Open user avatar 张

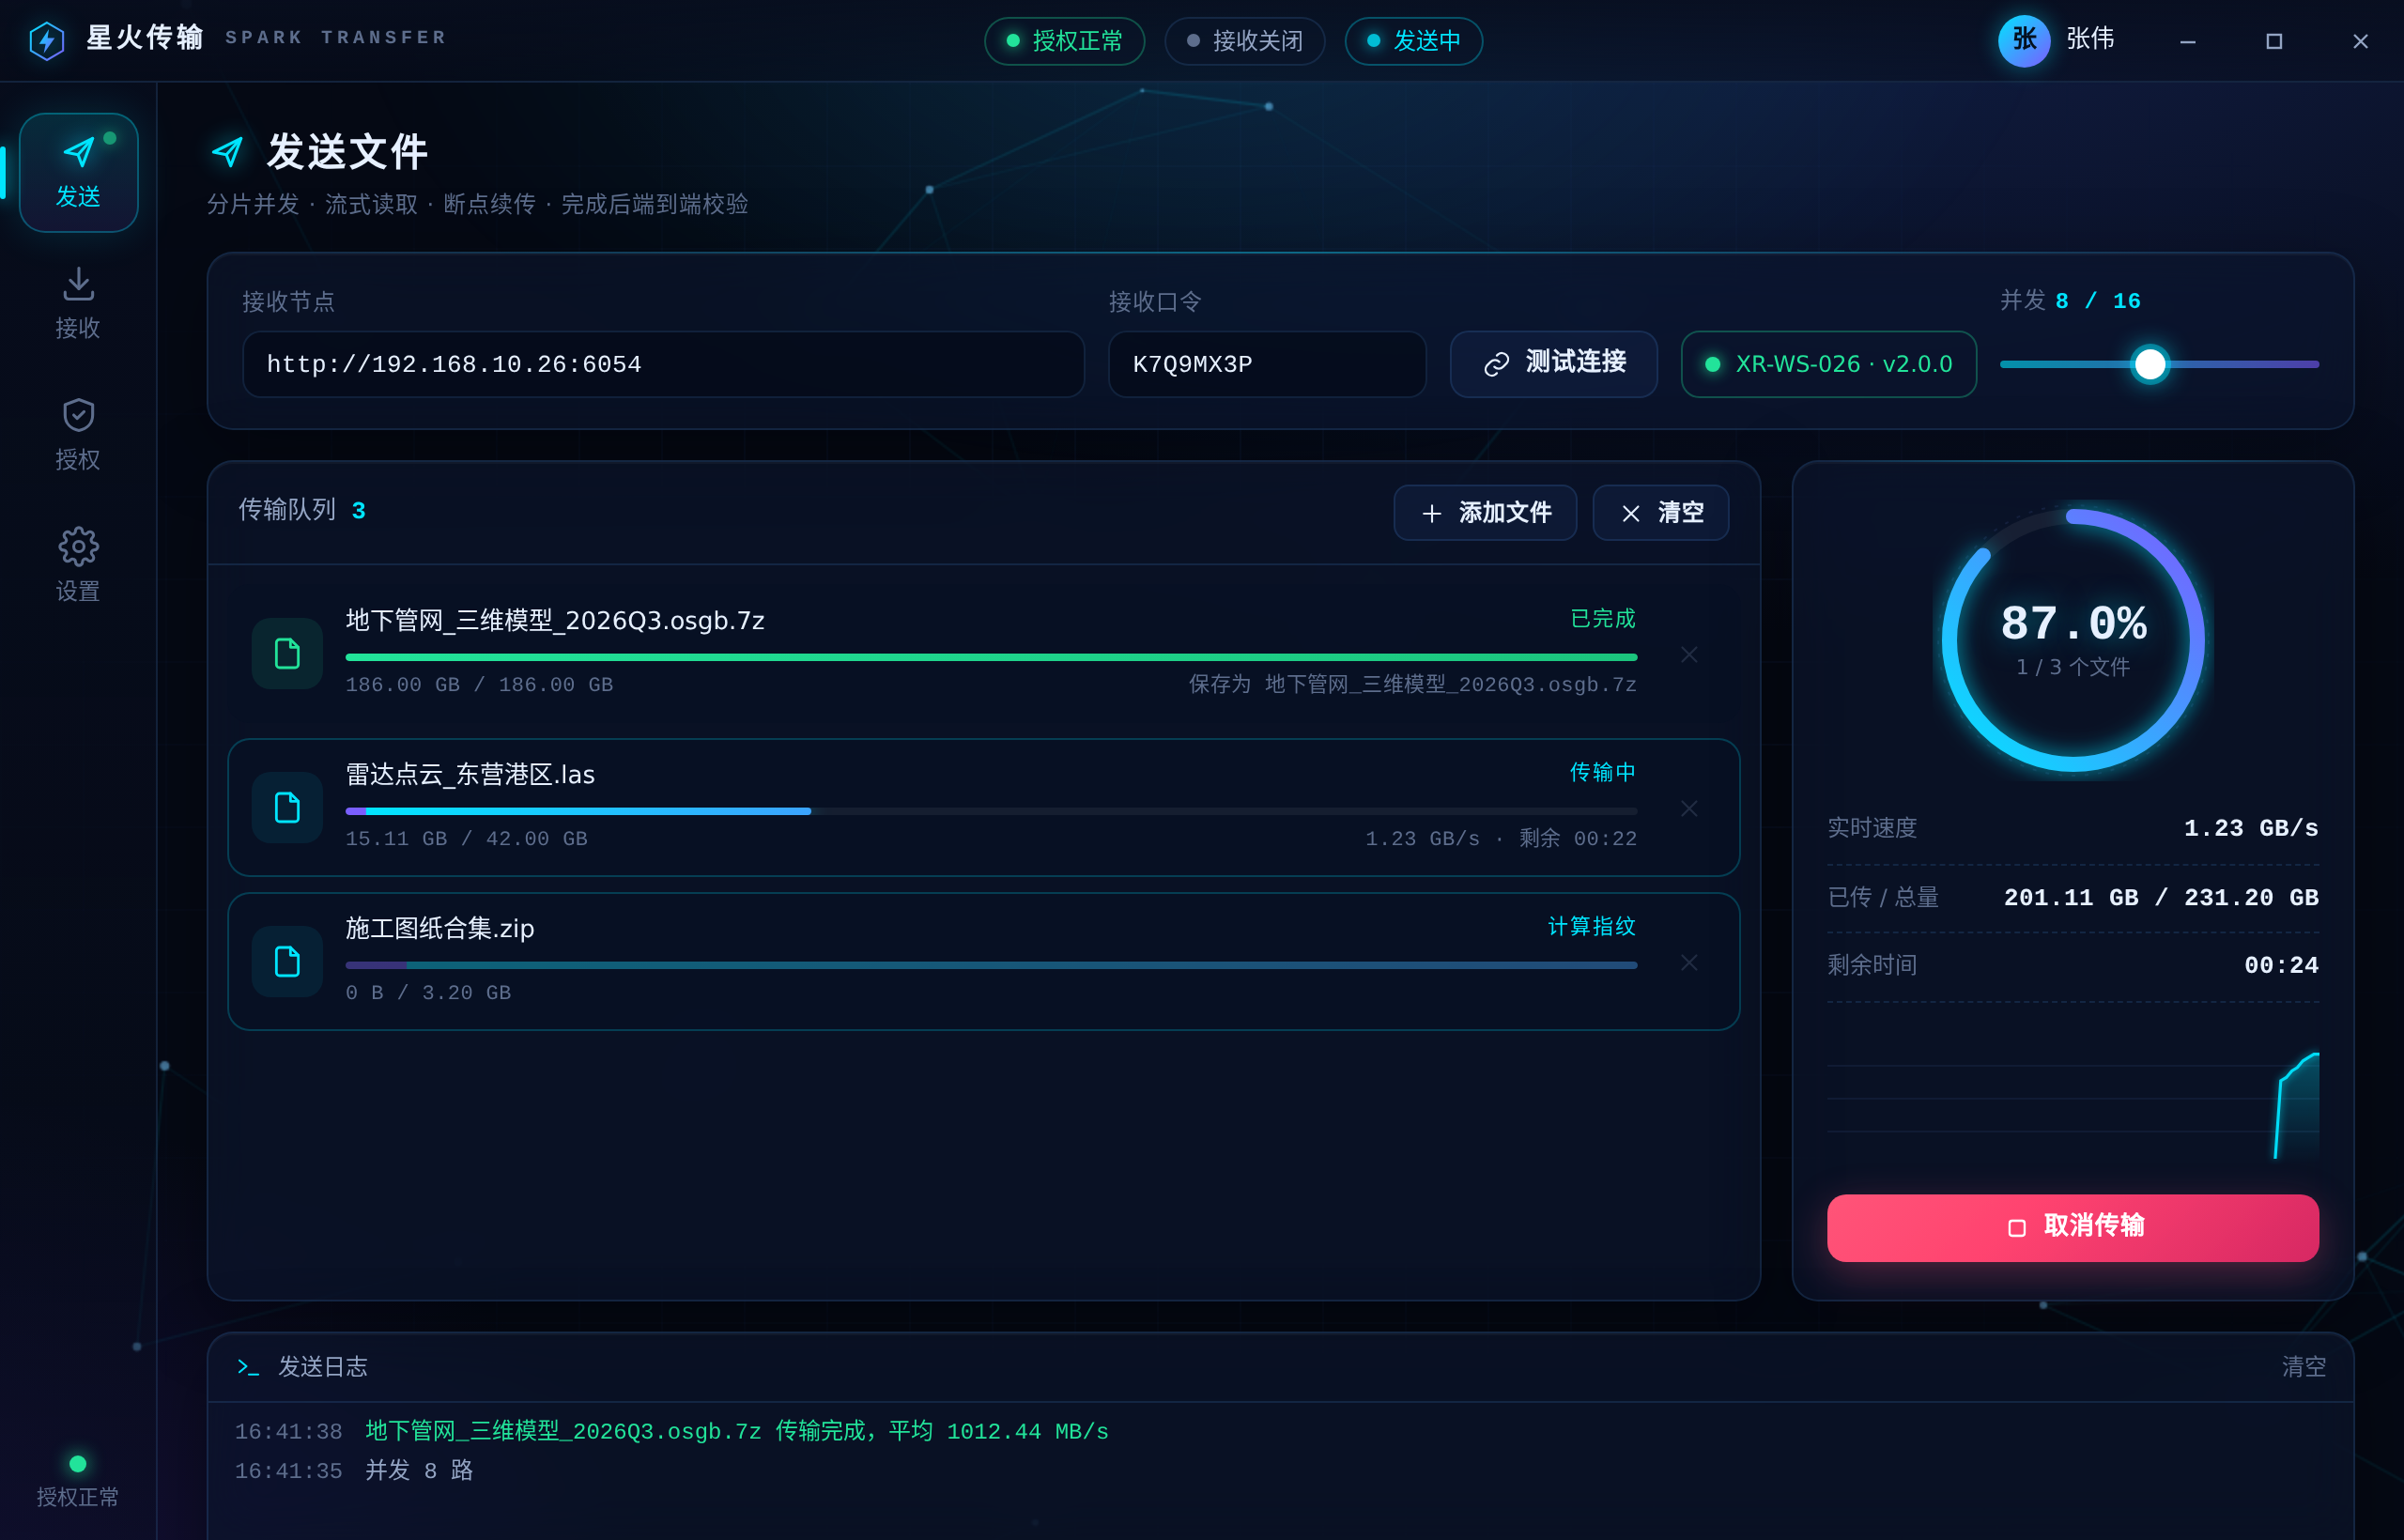(x=2023, y=40)
